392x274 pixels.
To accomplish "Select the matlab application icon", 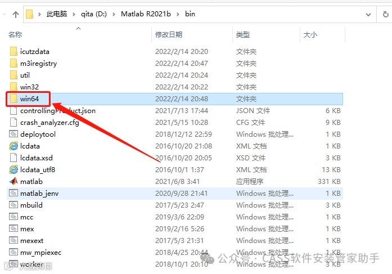I will 13,181.
